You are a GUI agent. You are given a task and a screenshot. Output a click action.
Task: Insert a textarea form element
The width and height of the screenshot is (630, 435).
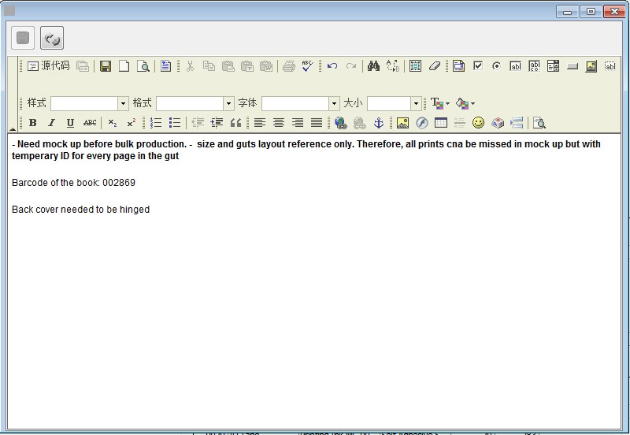(534, 66)
